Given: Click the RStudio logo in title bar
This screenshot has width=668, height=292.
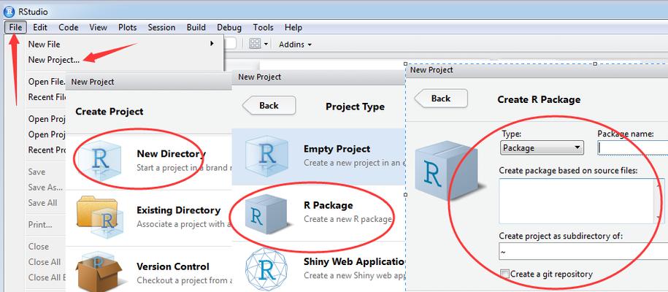Looking at the screenshot, I should point(9,12).
